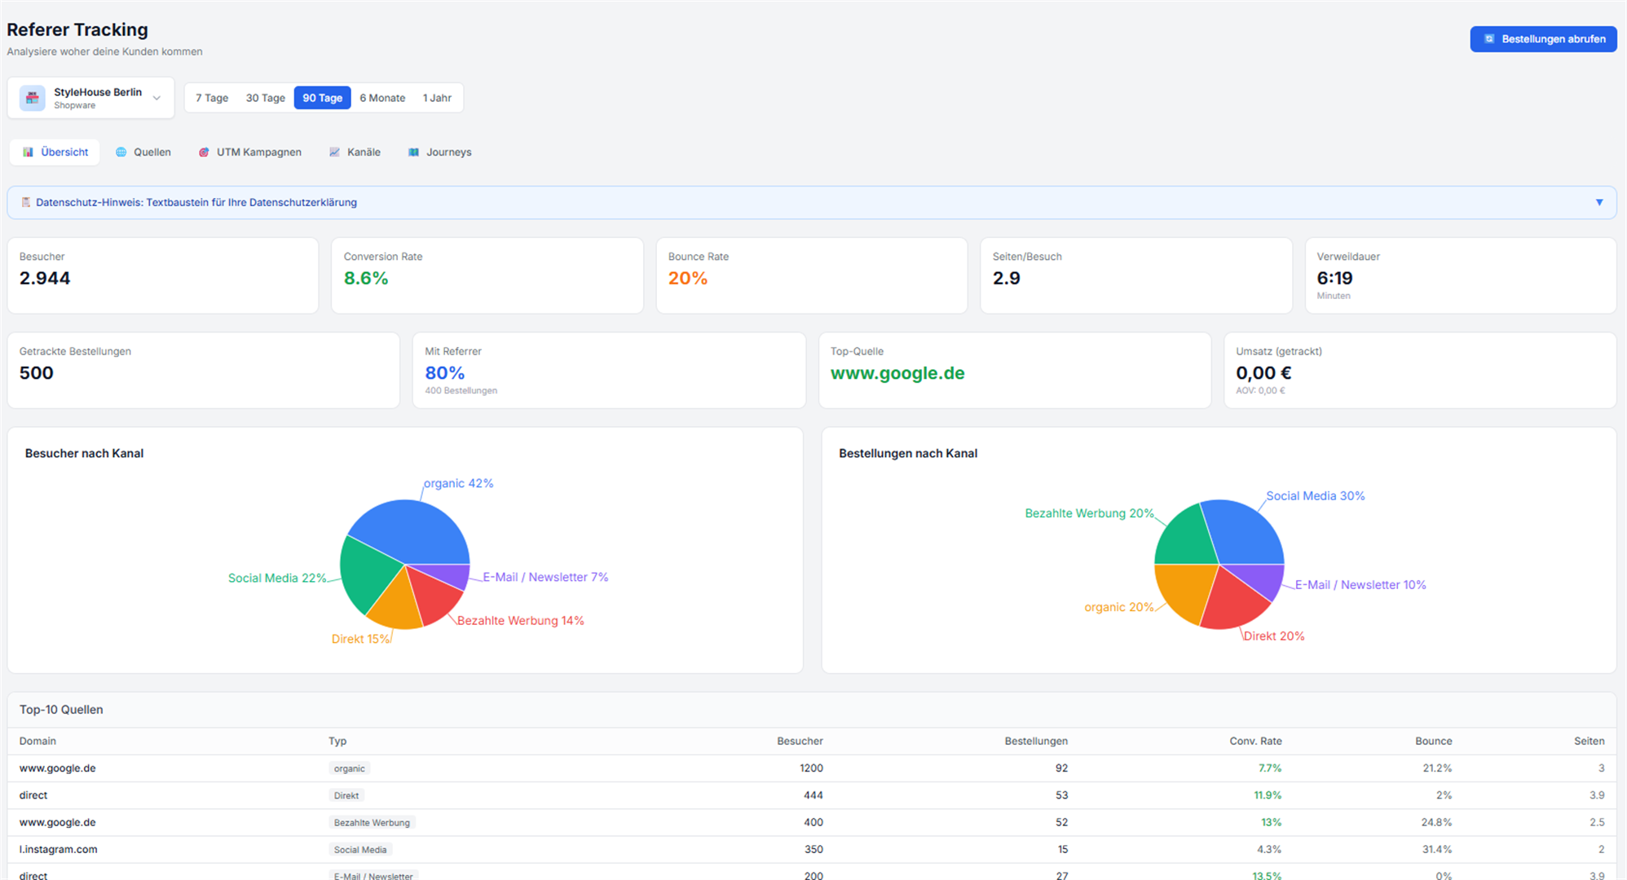
Task: Choose the 1 Jahr time range
Action: [437, 98]
